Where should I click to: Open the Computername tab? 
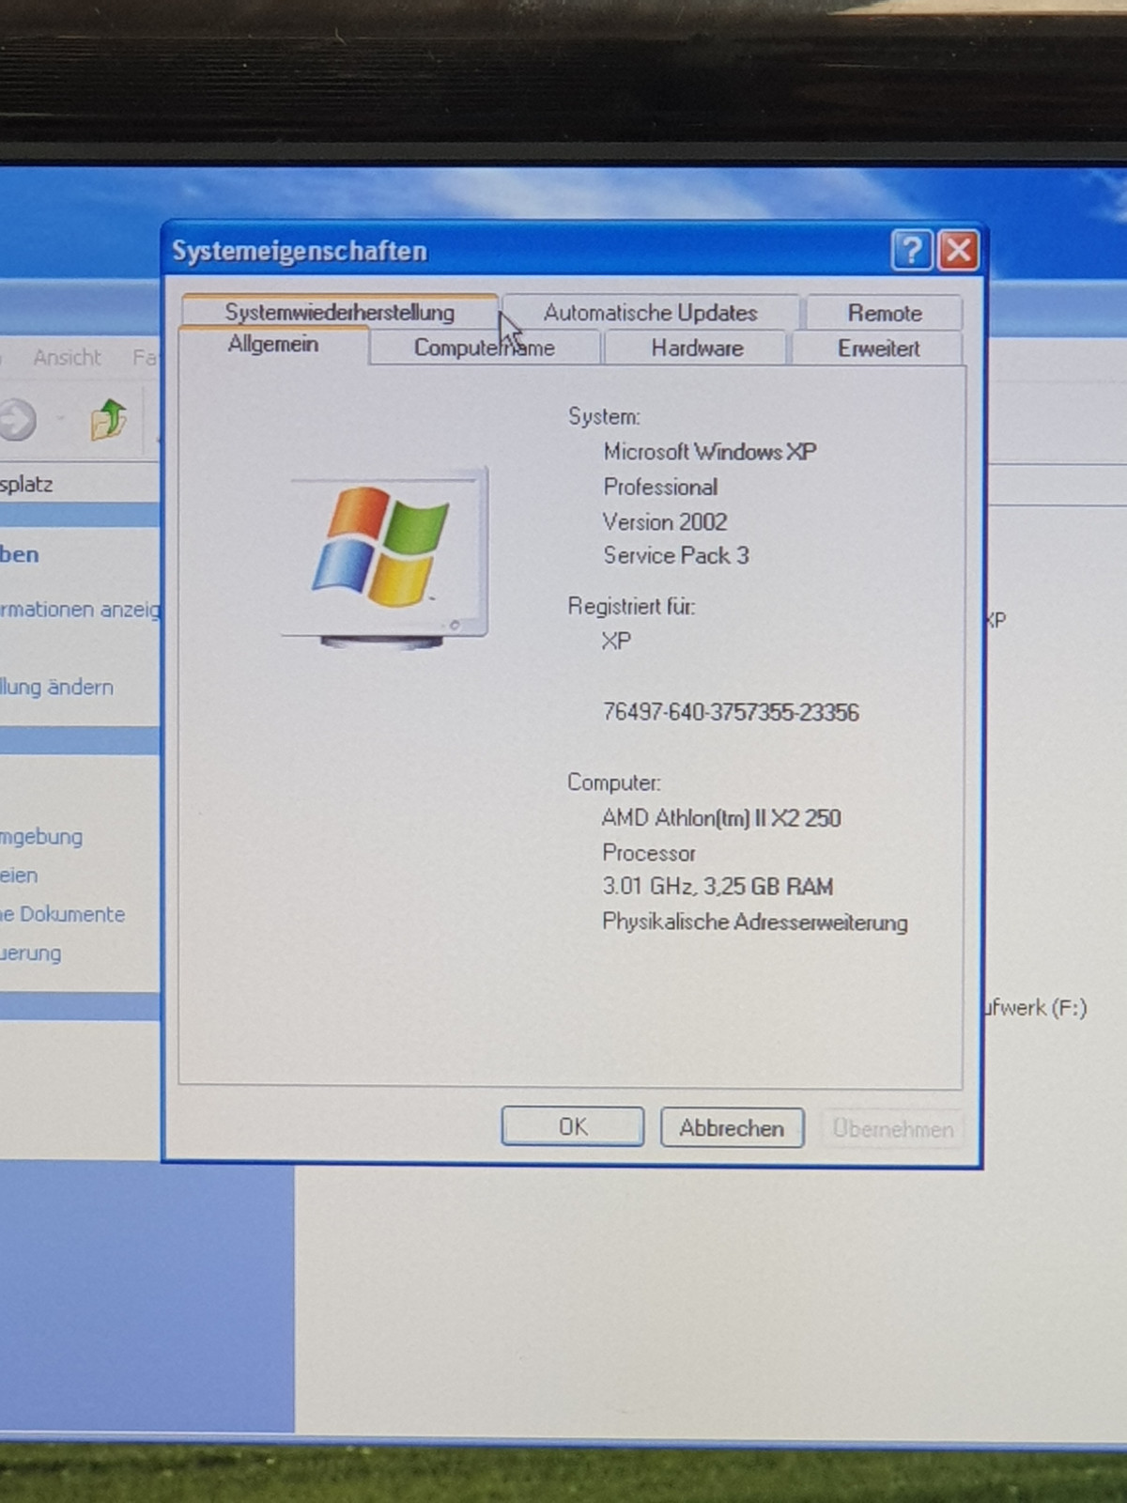(x=484, y=349)
